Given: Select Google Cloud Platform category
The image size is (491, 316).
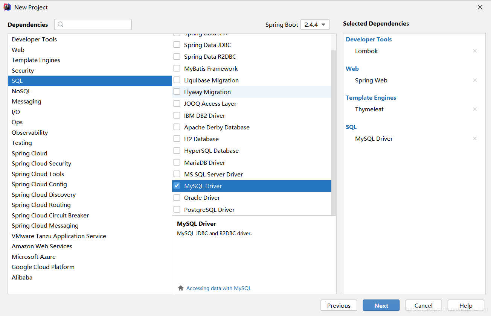Looking at the screenshot, I should pos(90,267).
